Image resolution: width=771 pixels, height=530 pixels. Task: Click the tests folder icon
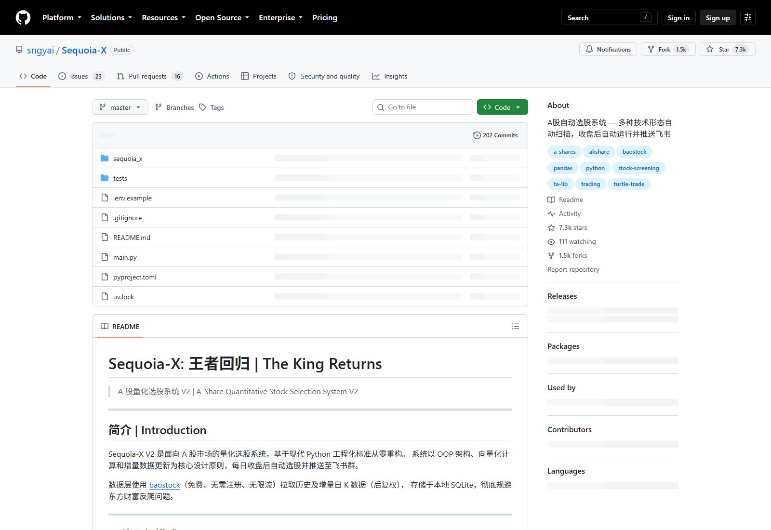[x=105, y=178]
